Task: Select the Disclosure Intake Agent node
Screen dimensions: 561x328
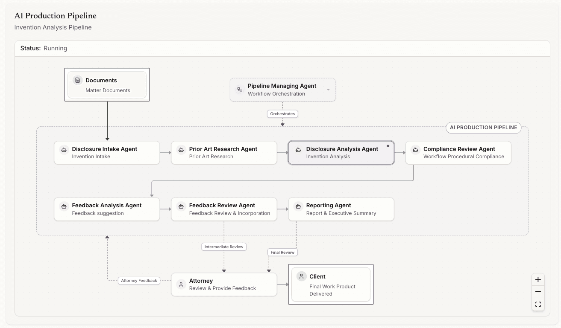Action: [x=107, y=153]
